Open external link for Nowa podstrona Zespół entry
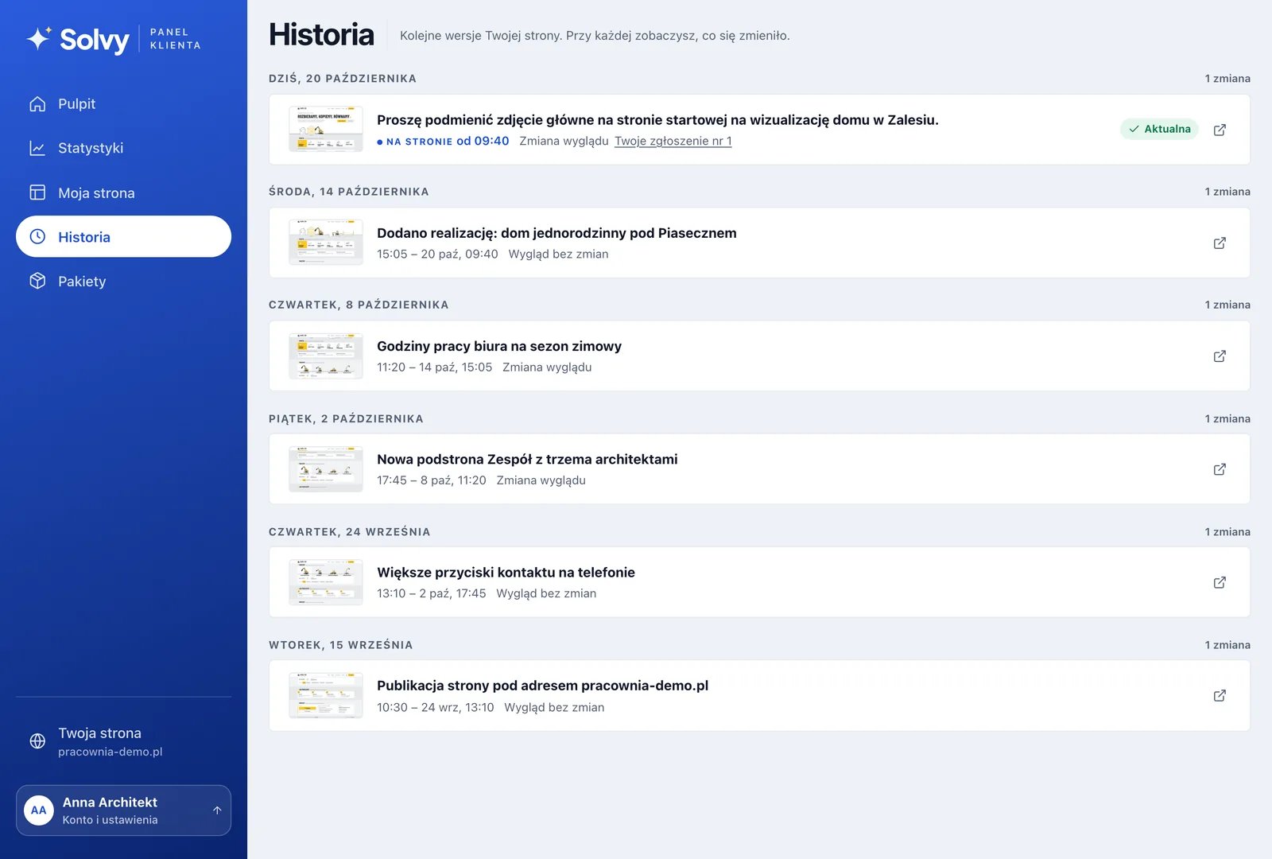Screen dimensions: 1272x859 coord(1220,469)
